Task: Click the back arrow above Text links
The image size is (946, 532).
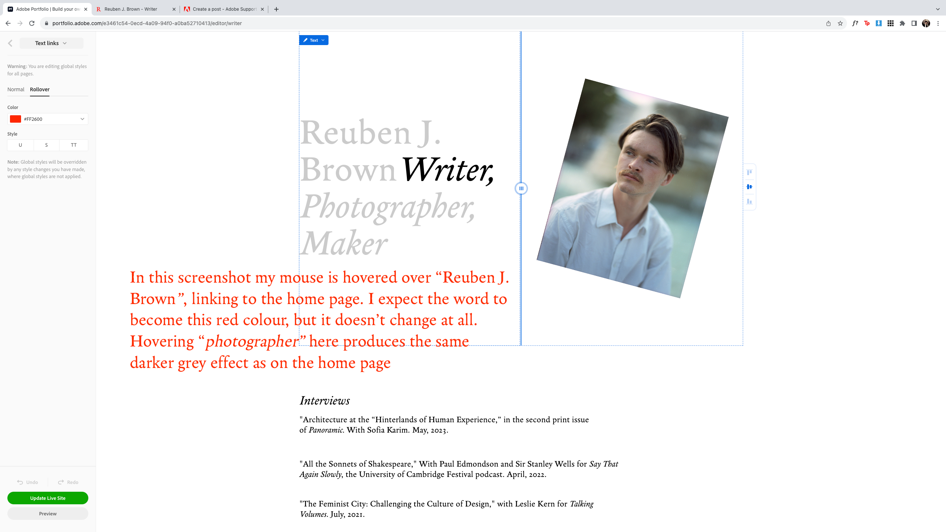Action: pyautogui.click(x=10, y=43)
